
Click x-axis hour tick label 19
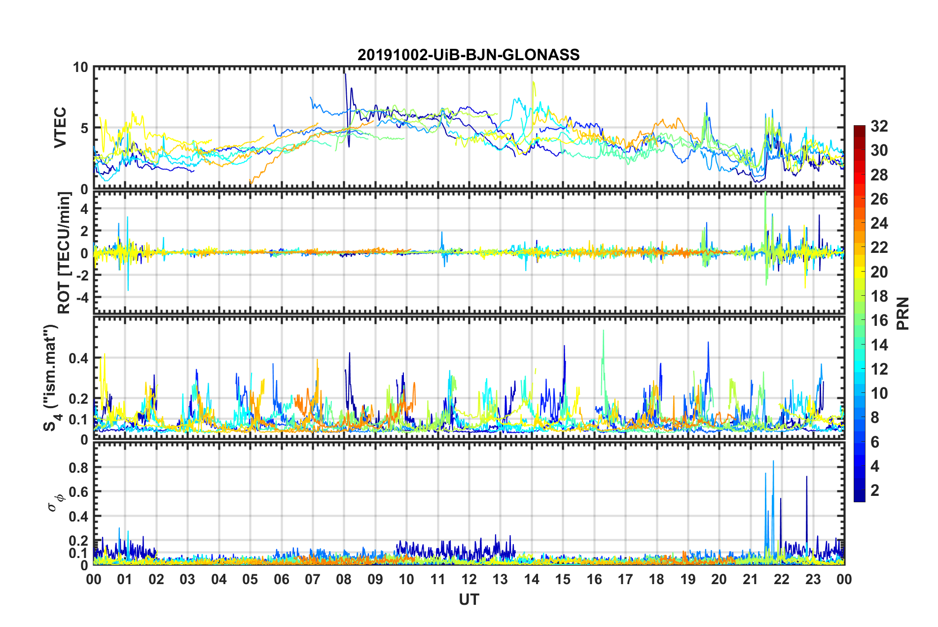click(x=688, y=579)
